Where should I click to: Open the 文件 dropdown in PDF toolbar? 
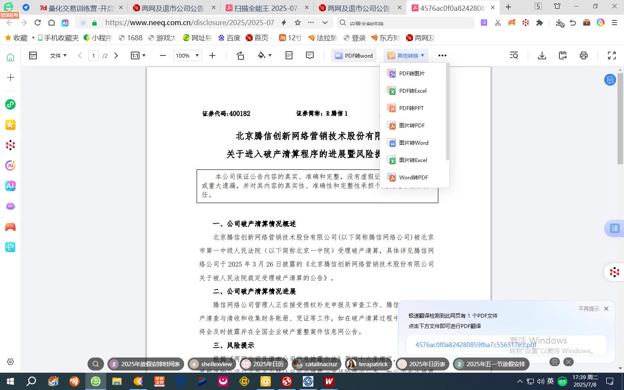(58, 55)
